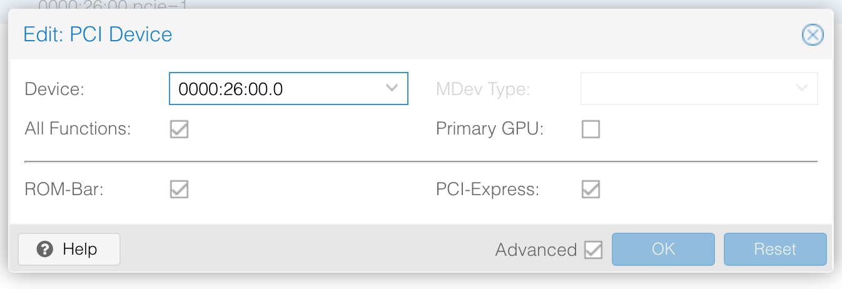Disable the PCI-Express checkbox
Screen dimensions: 842x289
591,189
